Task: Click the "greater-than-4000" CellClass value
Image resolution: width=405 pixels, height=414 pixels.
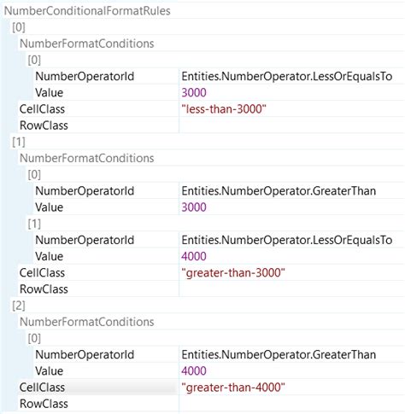Action: coord(233,388)
